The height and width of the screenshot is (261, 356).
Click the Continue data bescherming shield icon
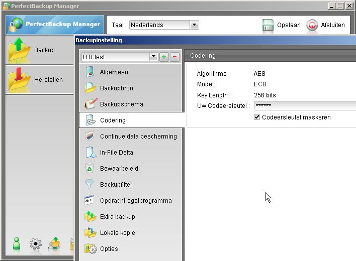click(90, 136)
